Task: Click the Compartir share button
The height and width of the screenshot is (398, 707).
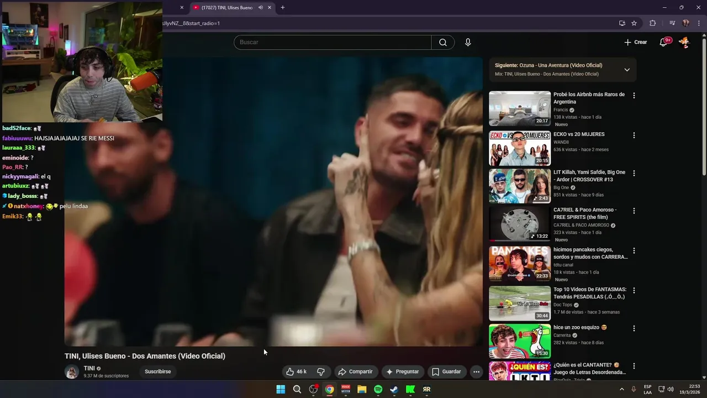Action: 355,371
